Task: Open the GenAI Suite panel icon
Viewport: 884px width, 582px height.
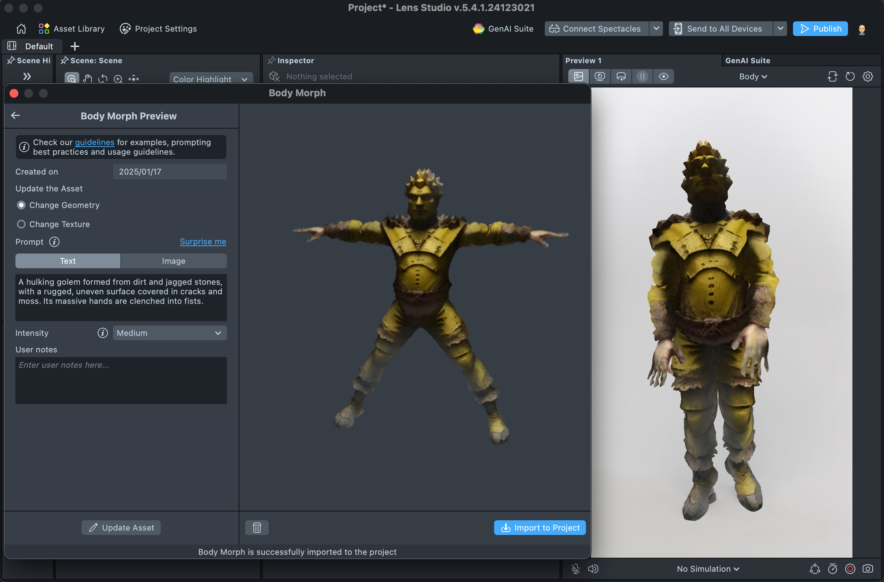Action: click(x=478, y=29)
